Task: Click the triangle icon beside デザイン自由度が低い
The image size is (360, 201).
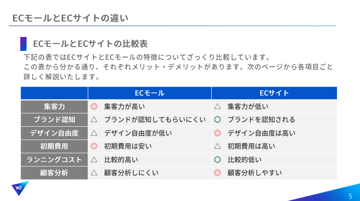Action: pos(94,133)
